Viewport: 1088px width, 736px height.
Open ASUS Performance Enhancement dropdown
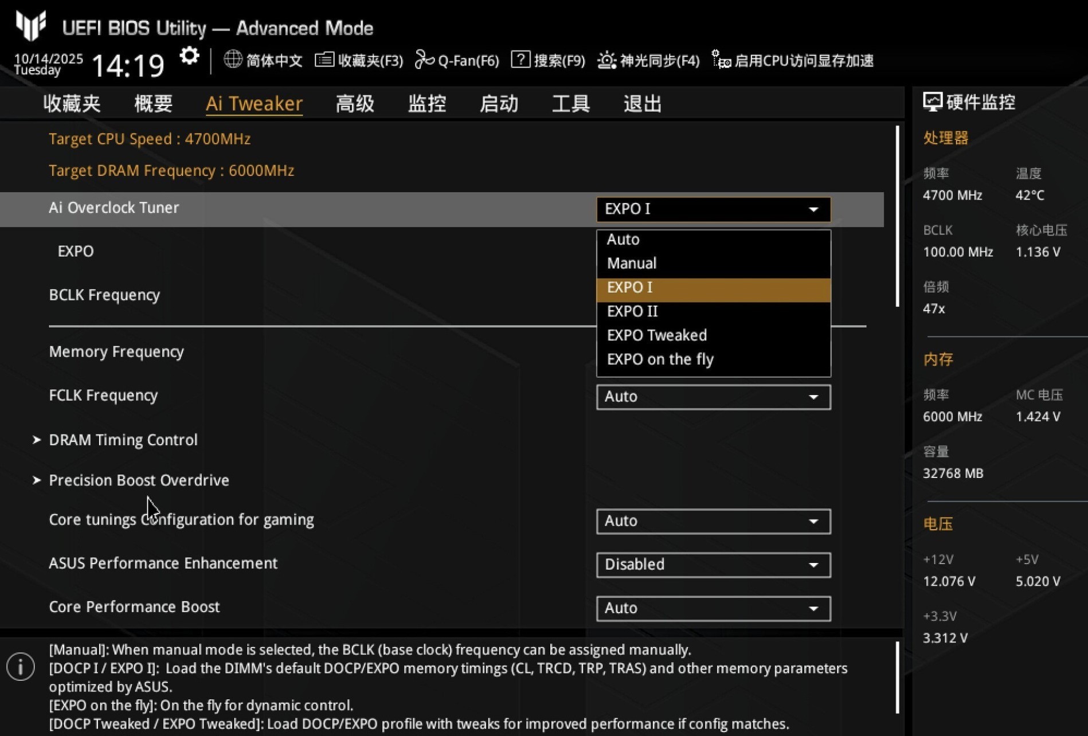(713, 565)
